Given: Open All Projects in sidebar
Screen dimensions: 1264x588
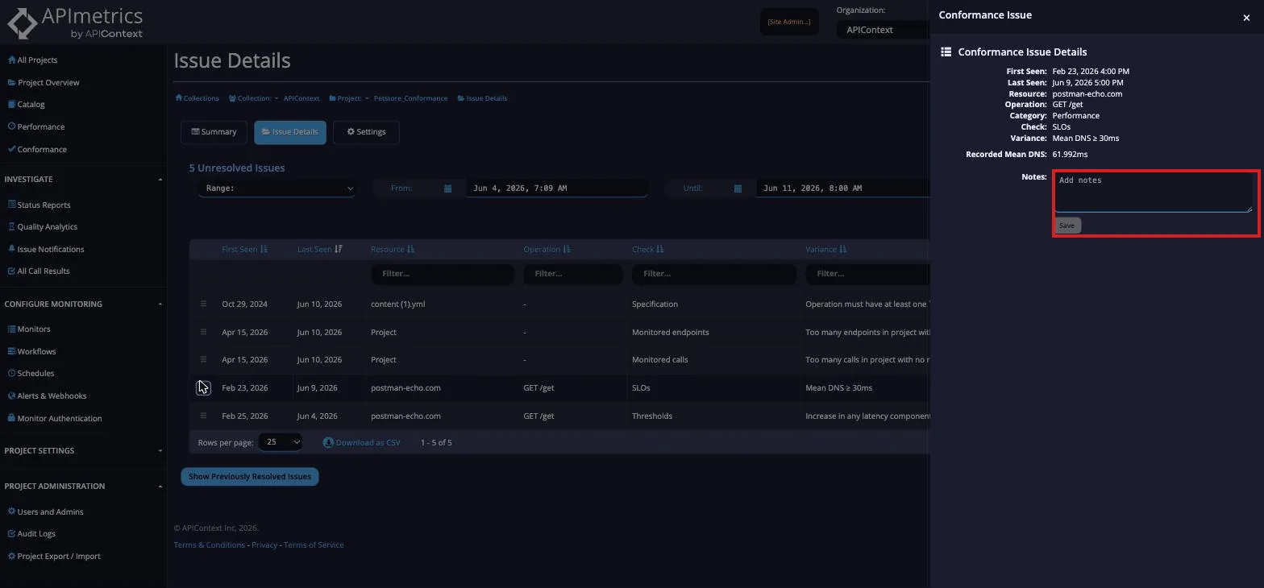Looking at the screenshot, I should (x=32, y=60).
